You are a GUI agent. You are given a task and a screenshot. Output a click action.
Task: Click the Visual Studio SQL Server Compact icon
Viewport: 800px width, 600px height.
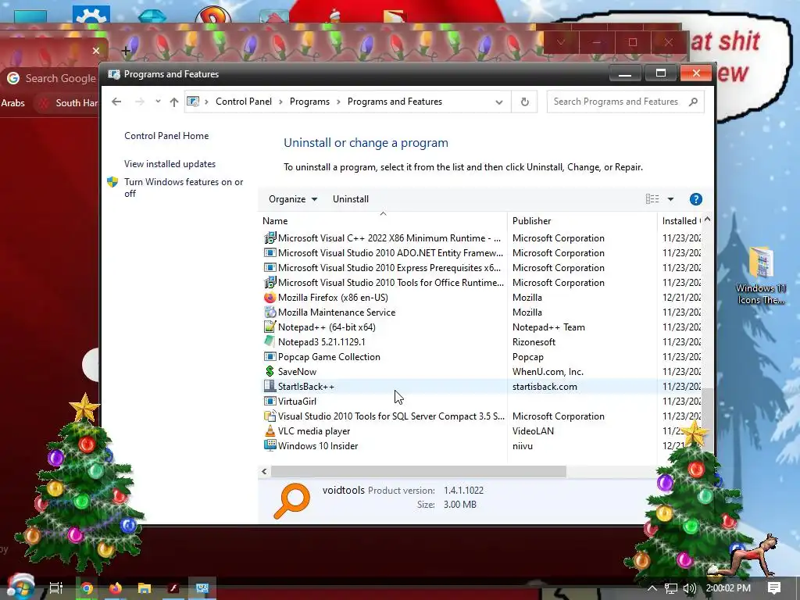(x=270, y=416)
